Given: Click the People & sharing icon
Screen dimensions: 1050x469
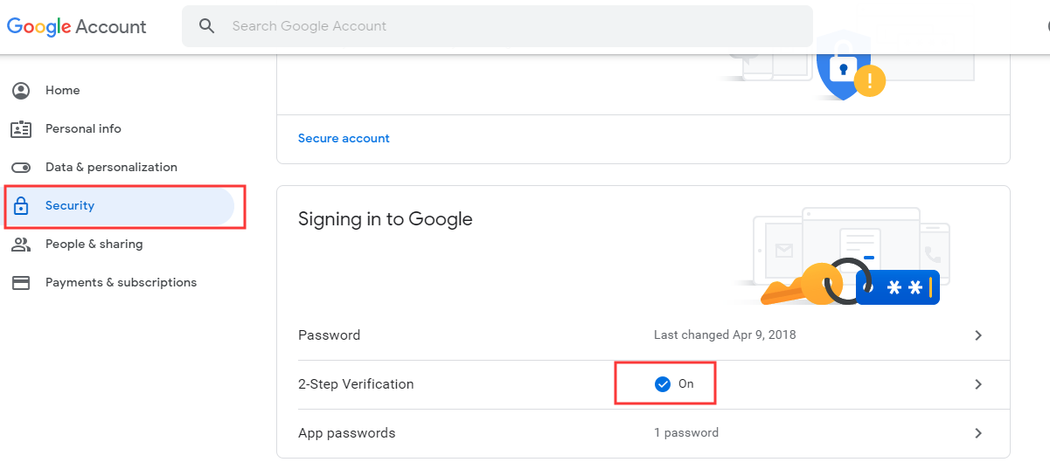Looking at the screenshot, I should [20, 245].
